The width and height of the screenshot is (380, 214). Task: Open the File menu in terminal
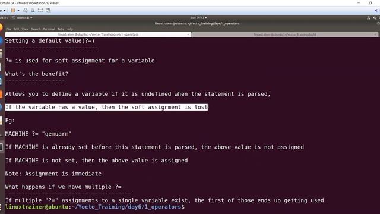(8, 29)
